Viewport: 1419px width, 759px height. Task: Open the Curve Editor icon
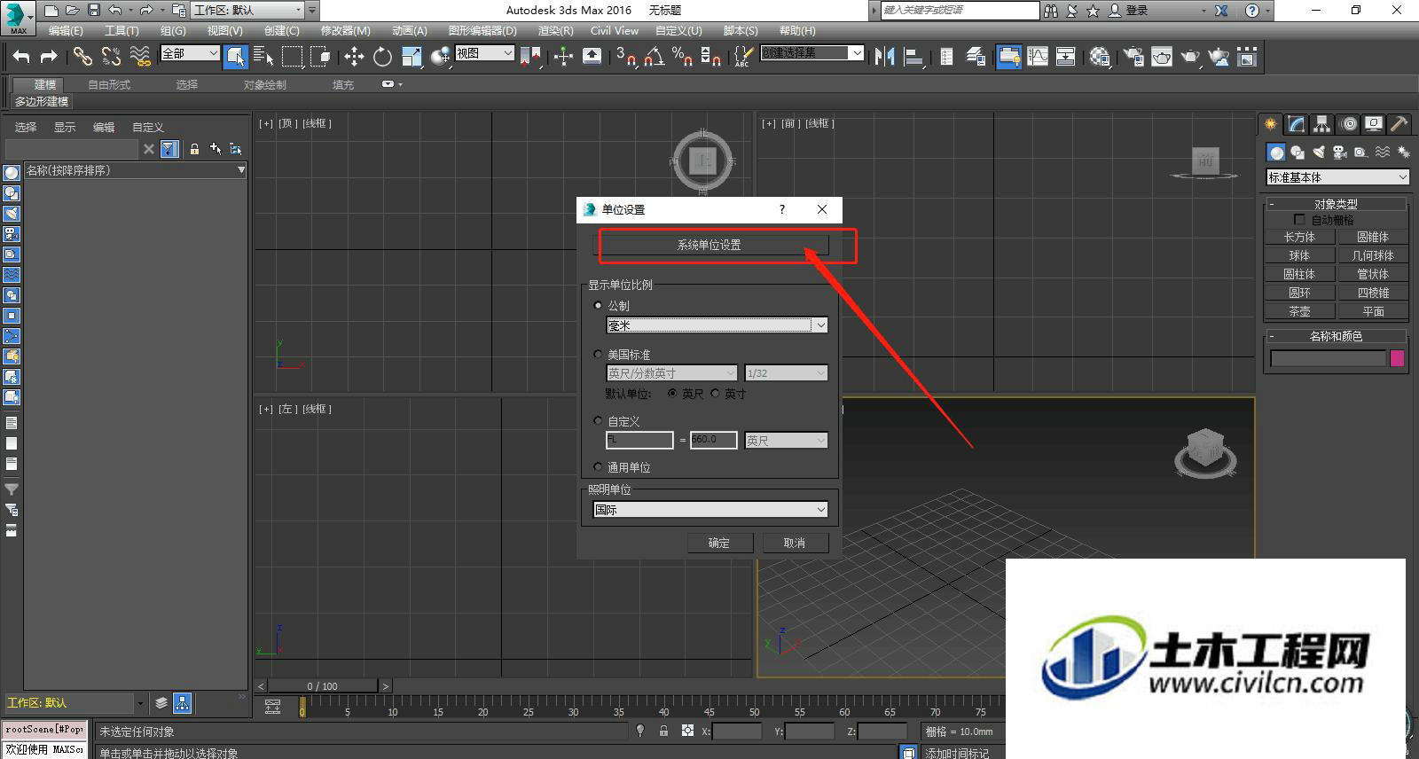tap(1038, 57)
